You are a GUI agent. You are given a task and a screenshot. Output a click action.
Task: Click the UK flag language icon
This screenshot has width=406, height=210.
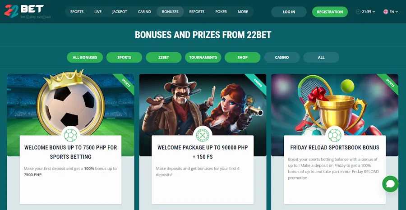(x=386, y=12)
